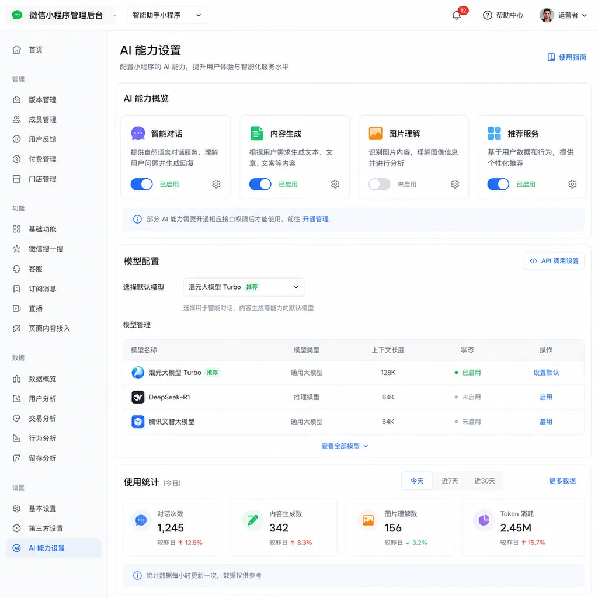
Task: Click the 混元大模型 Turbo logo icon
Action: point(138,373)
